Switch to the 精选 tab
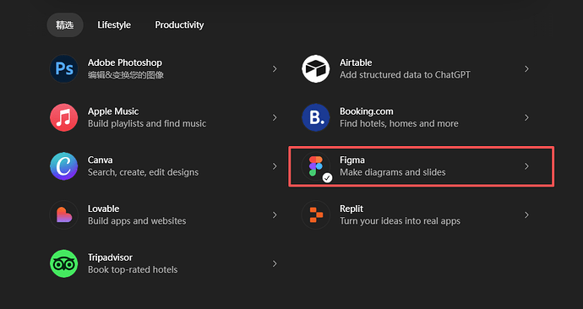The height and width of the screenshot is (309, 583). tap(65, 24)
